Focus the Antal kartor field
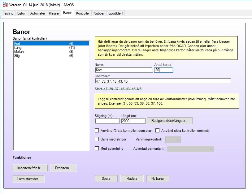The height and width of the screenshot is (194, 252). tap(163, 70)
